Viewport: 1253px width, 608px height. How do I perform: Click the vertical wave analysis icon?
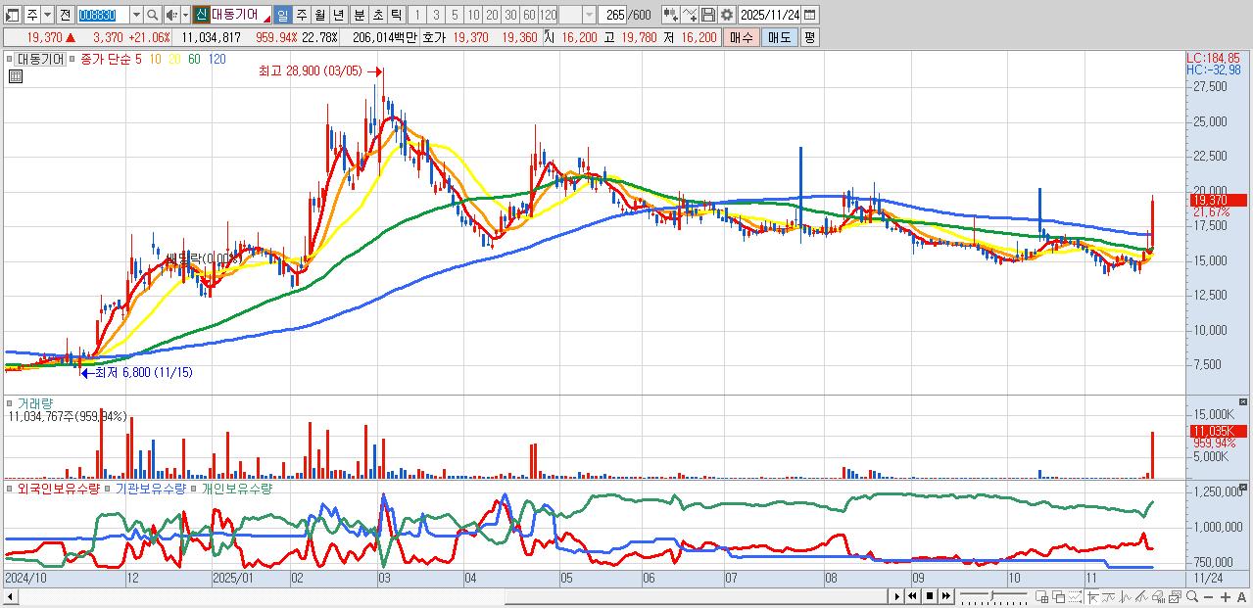(1125, 597)
